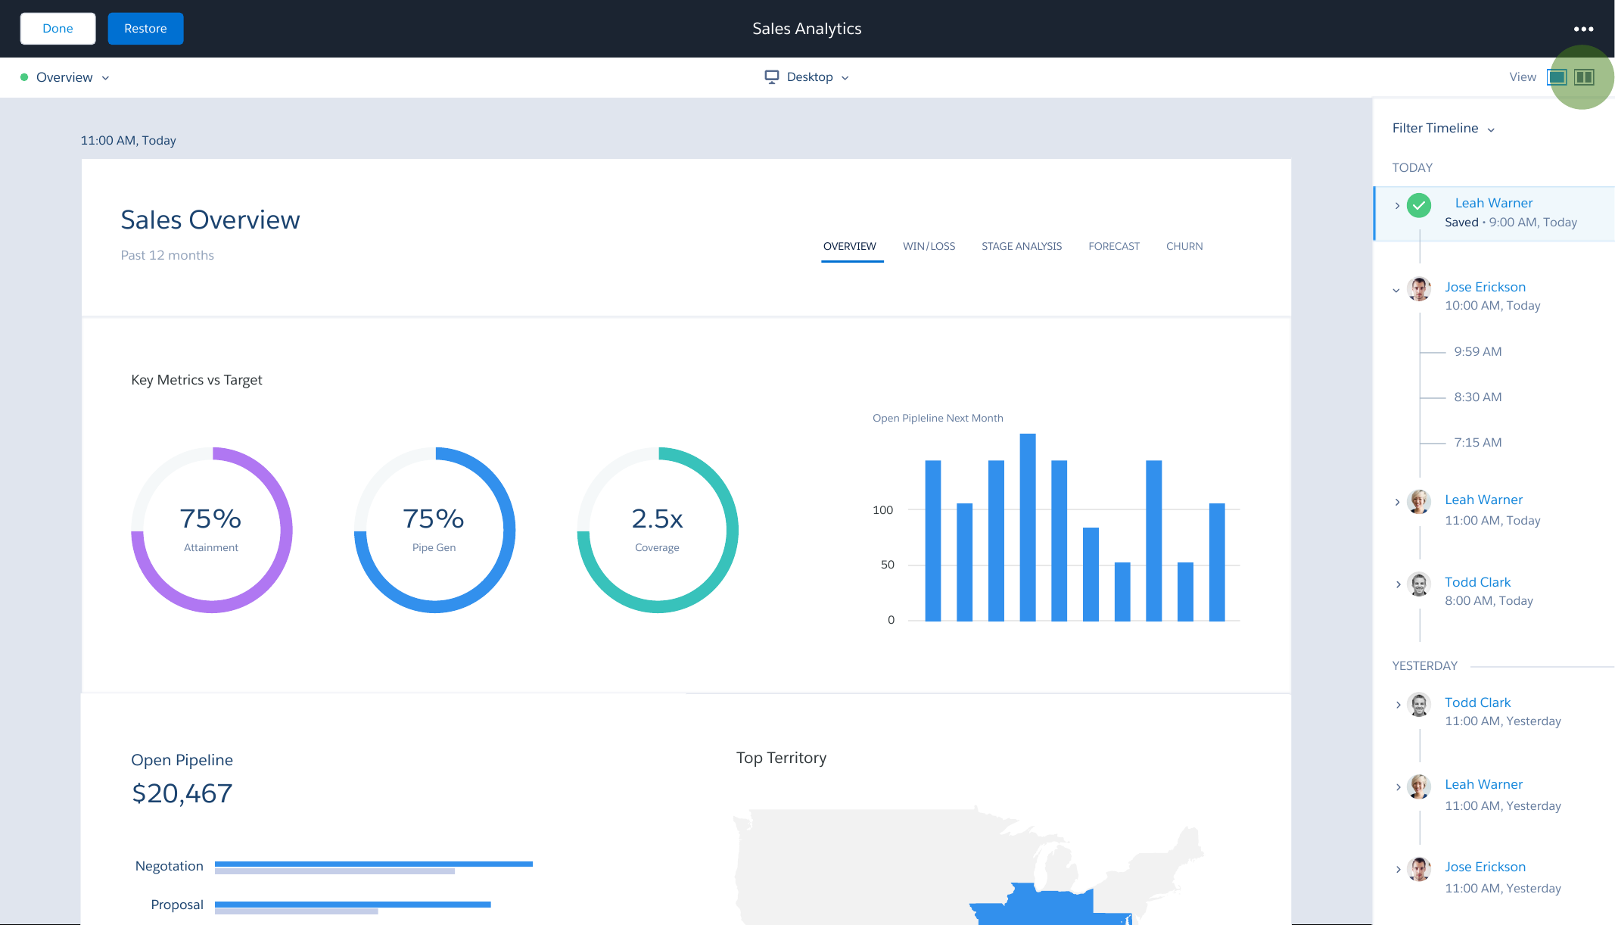Select the 8:30 AM version

click(x=1477, y=397)
